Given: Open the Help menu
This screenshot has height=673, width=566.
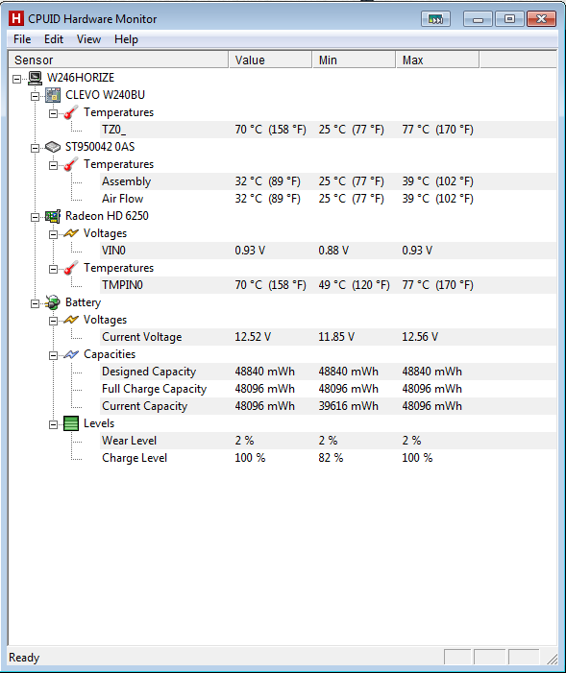Looking at the screenshot, I should point(126,39).
